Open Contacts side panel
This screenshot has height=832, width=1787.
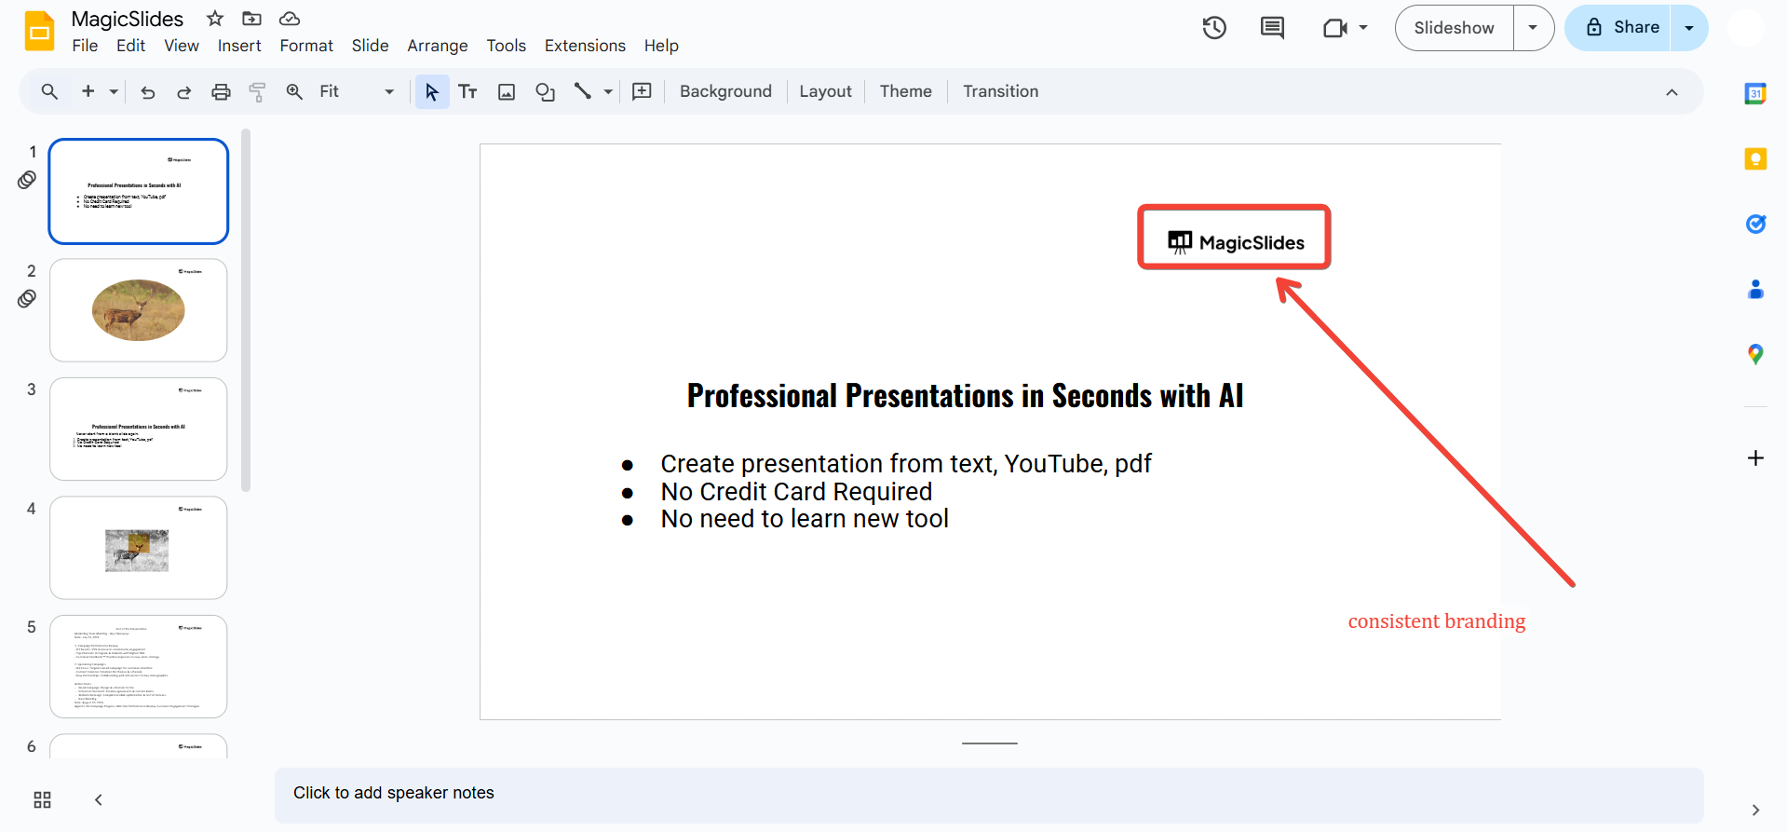tap(1755, 289)
